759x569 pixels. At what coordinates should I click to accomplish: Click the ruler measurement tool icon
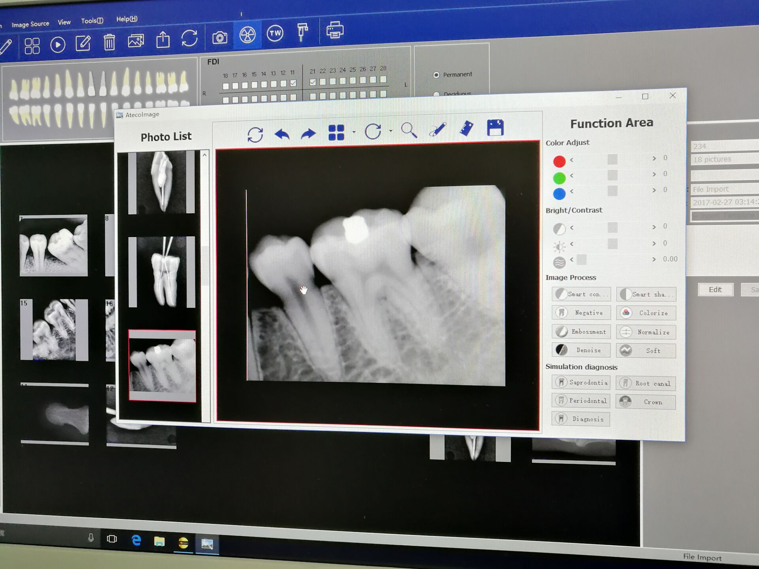466,128
